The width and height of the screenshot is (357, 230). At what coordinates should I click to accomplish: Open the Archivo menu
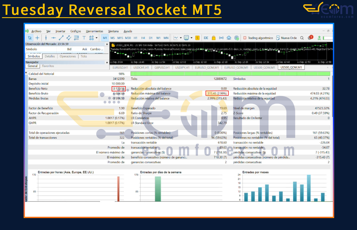(x=36, y=31)
